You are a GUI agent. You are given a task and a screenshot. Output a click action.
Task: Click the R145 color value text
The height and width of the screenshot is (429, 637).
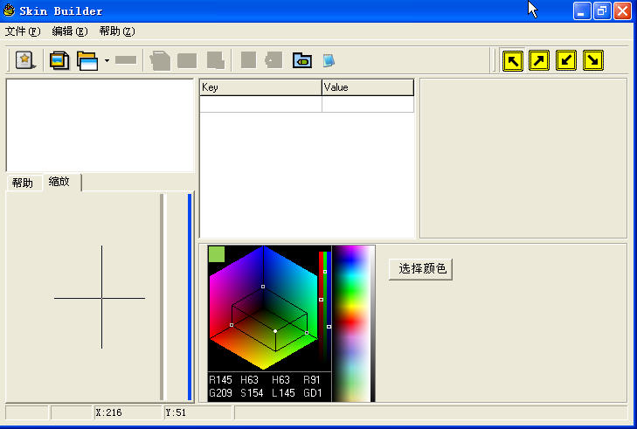click(220, 380)
